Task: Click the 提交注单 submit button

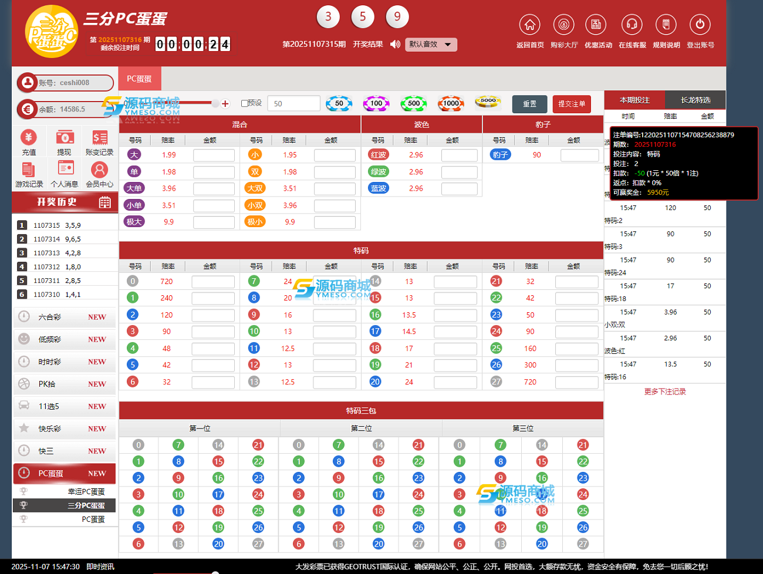Action: coord(571,104)
